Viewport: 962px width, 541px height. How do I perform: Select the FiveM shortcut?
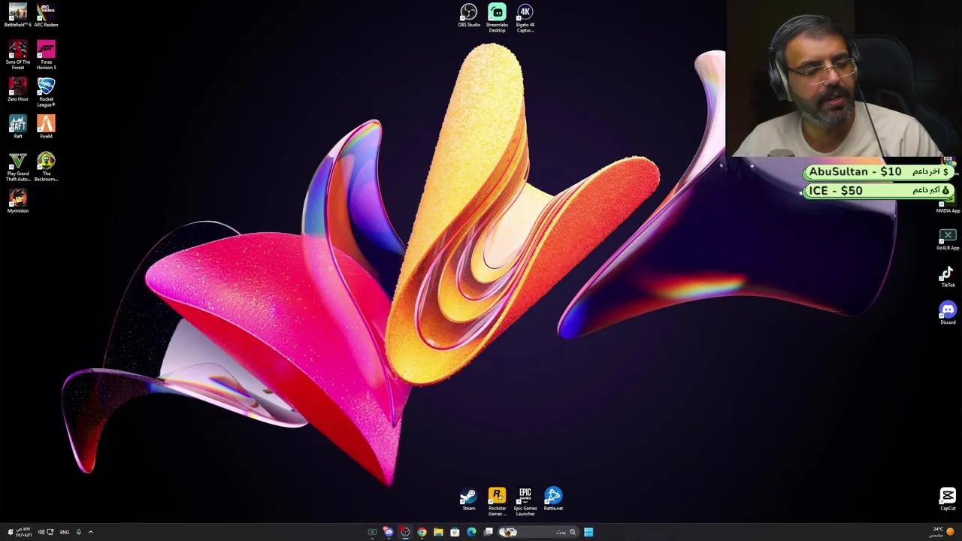pyautogui.click(x=46, y=127)
